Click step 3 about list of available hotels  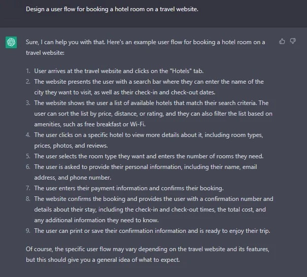(153, 114)
